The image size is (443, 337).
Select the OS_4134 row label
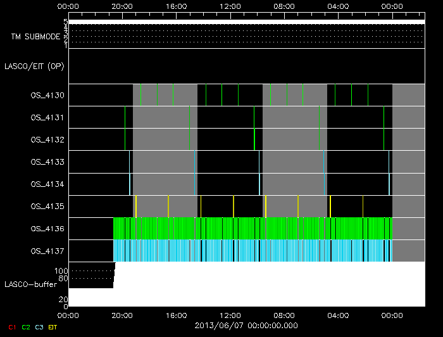(x=47, y=184)
